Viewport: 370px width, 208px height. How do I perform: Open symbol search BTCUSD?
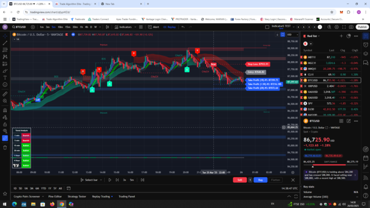(20, 27)
